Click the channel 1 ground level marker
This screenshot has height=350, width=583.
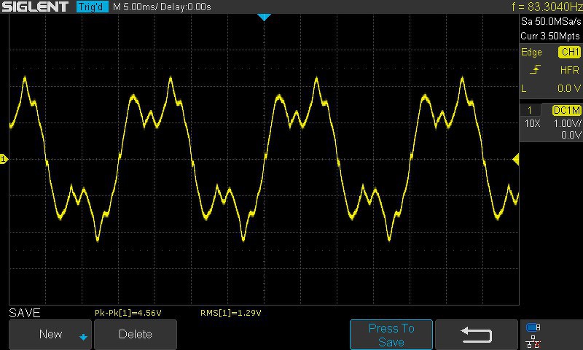pyautogui.click(x=4, y=159)
